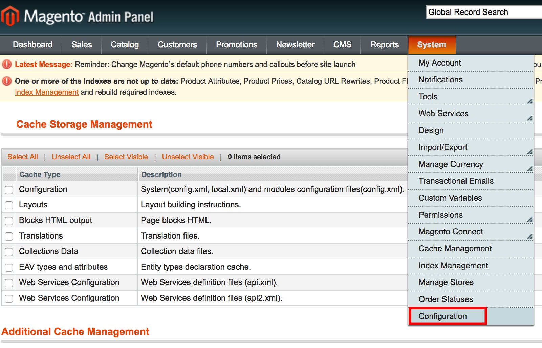The image size is (542, 348).
Task: Open Manage Stores from System menu
Action: point(446,282)
